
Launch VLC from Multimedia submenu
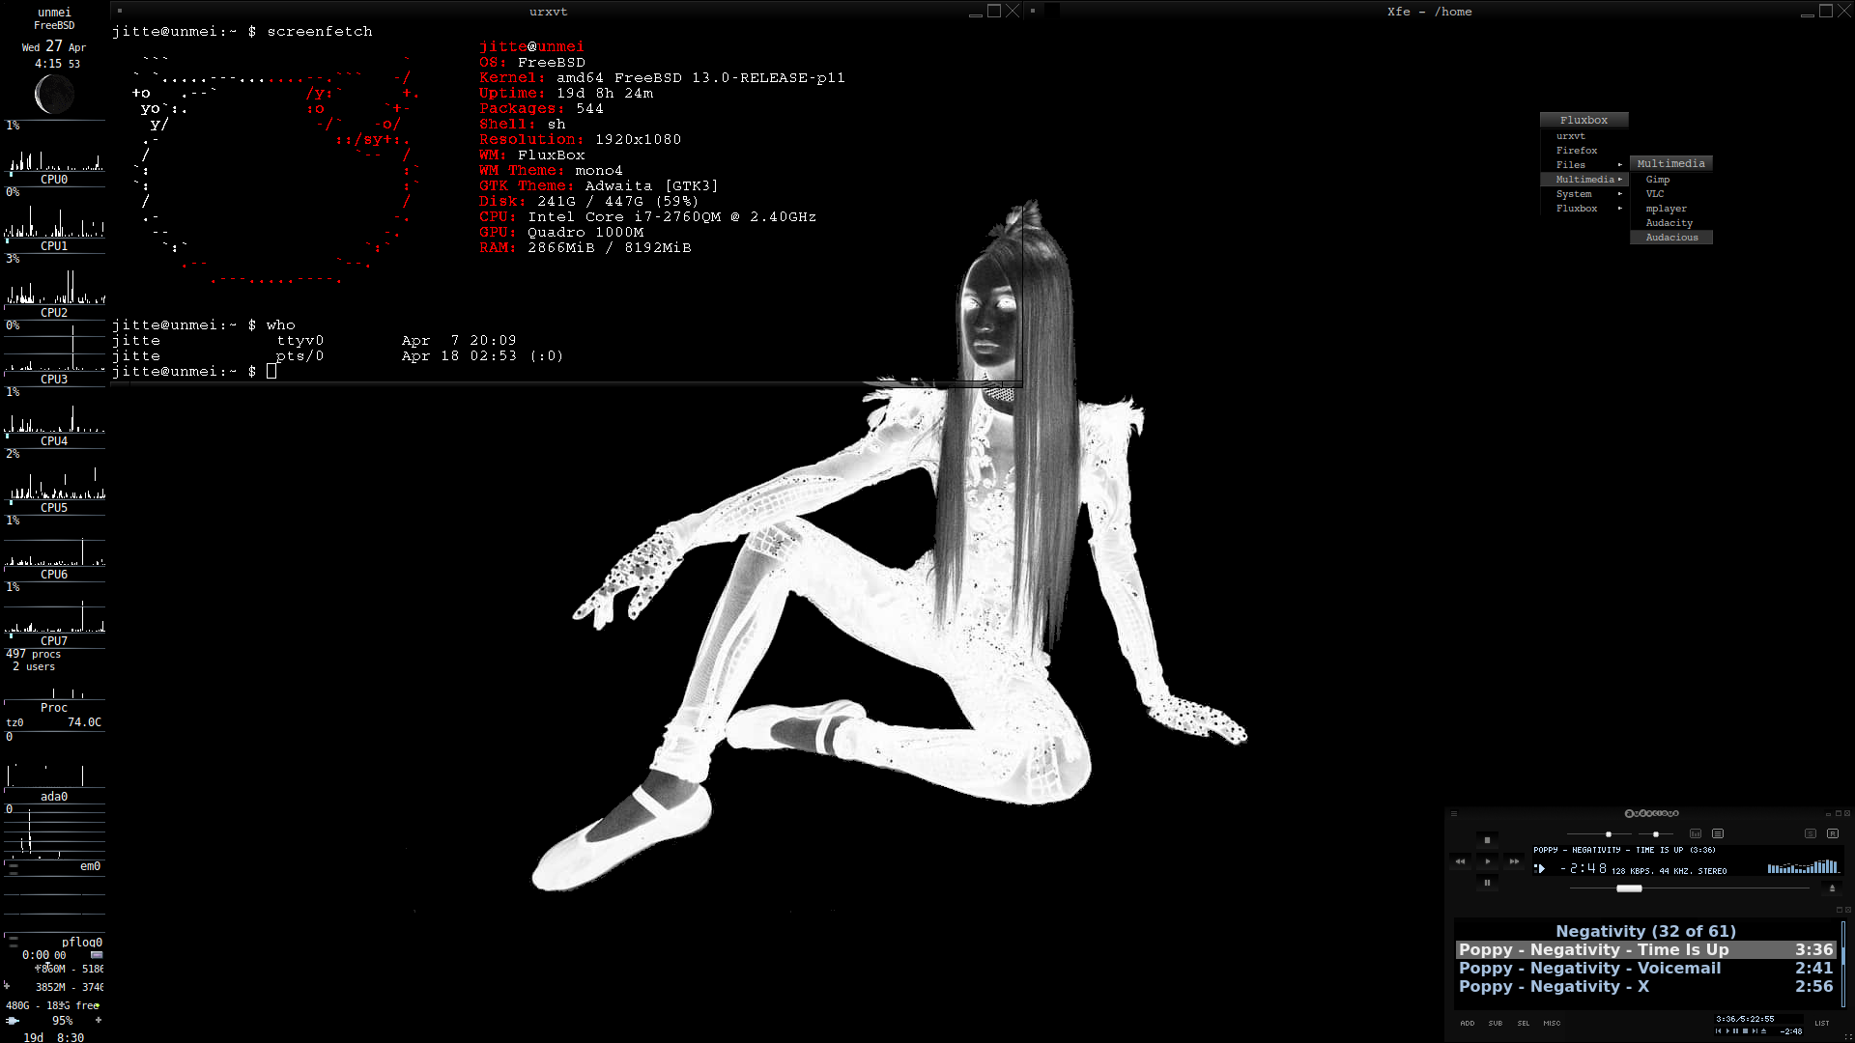pyautogui.click(x=1671, y=194)
